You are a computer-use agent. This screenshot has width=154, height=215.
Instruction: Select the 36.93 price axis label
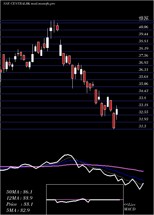pyautogui.click(x=144, y=63)
